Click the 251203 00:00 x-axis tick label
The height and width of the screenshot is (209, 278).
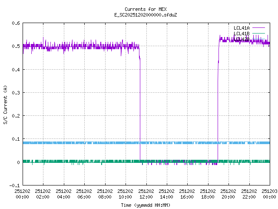click(270, 194)
